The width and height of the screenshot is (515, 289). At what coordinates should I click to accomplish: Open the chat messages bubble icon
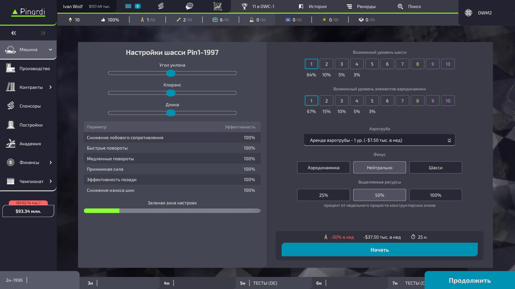(189, 6)
